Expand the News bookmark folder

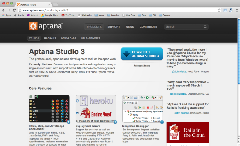pyautogui.click(x=99, y=15)
